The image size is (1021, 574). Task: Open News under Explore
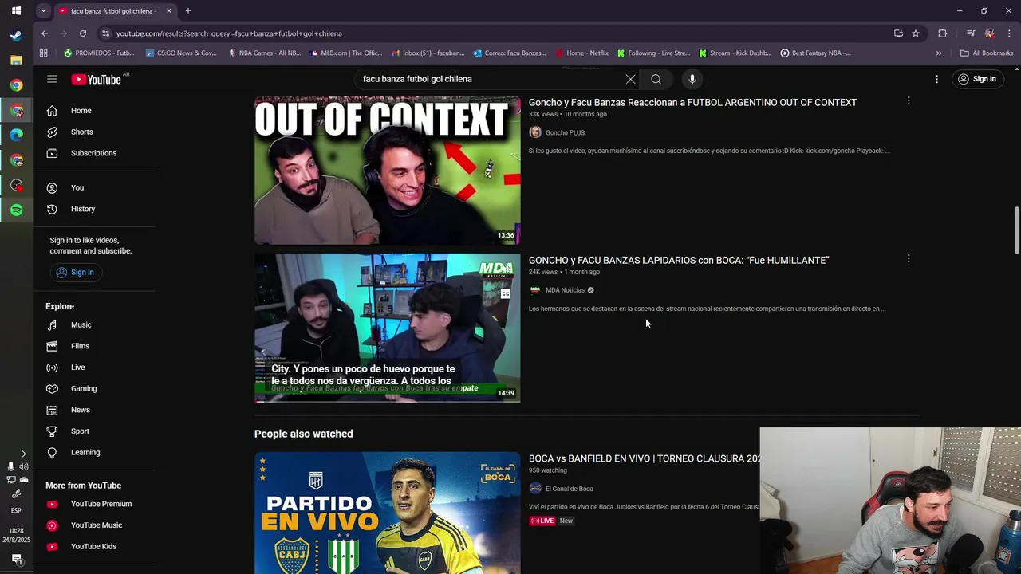pyautogui.click(x=80, y=410)
